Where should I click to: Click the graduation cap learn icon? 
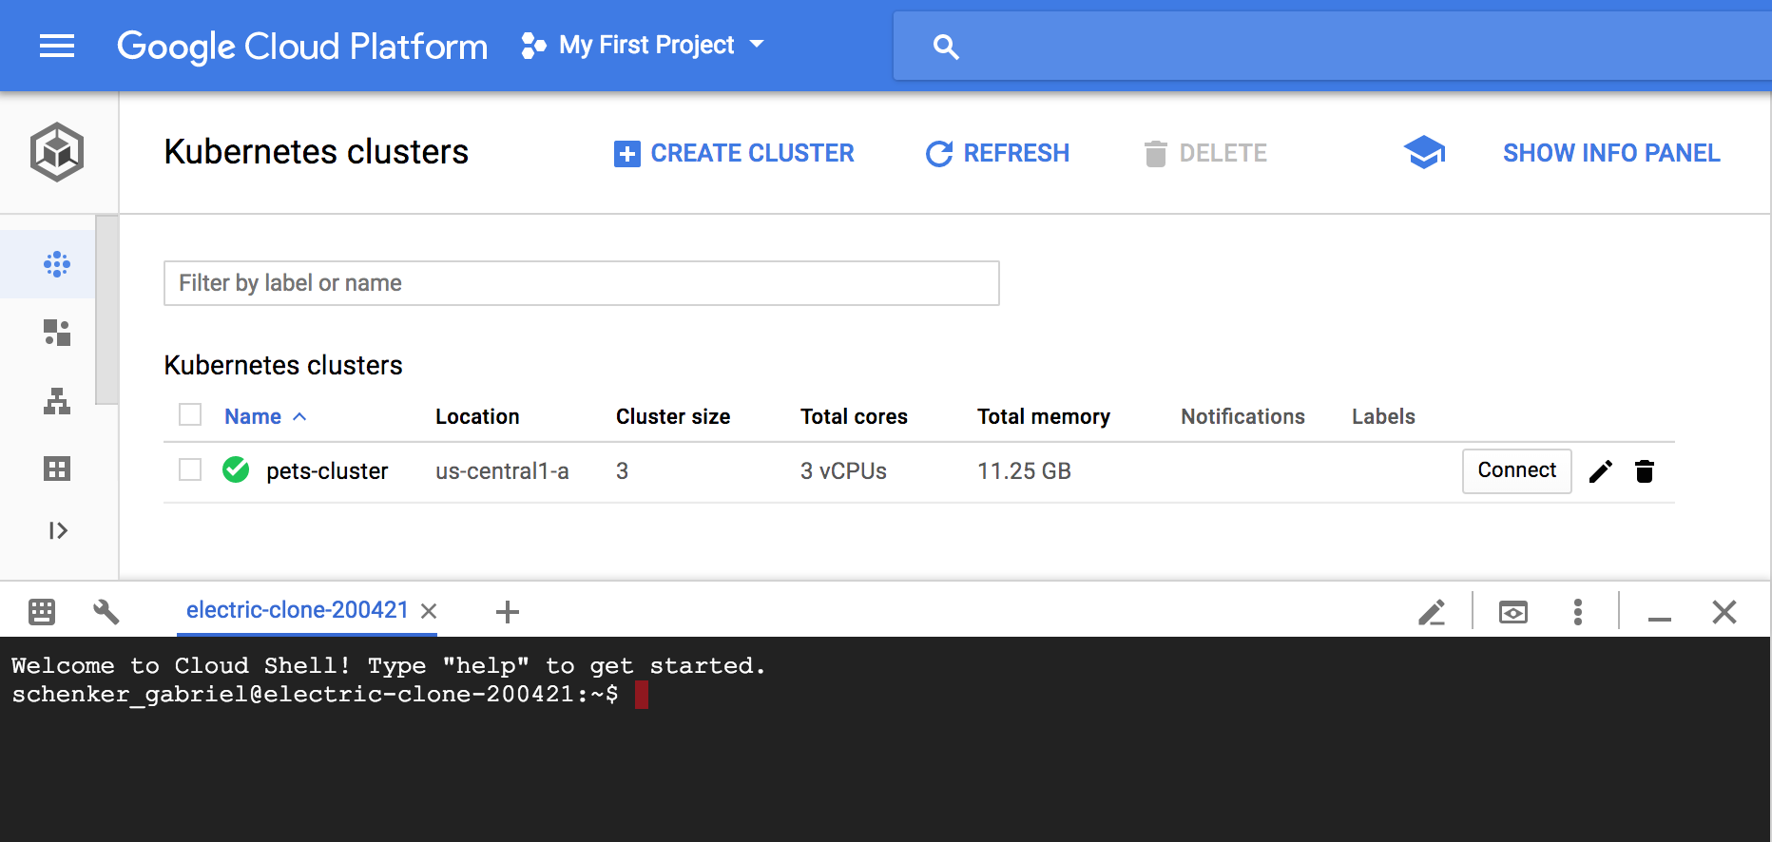[x=1424, y=152]
